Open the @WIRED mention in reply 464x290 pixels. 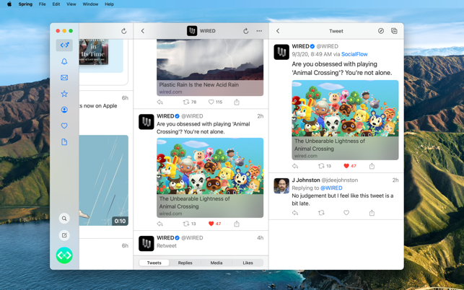point(331,188)
